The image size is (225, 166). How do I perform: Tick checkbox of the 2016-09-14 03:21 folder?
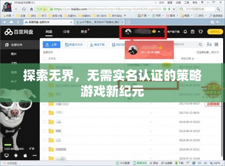pos(44,150)
